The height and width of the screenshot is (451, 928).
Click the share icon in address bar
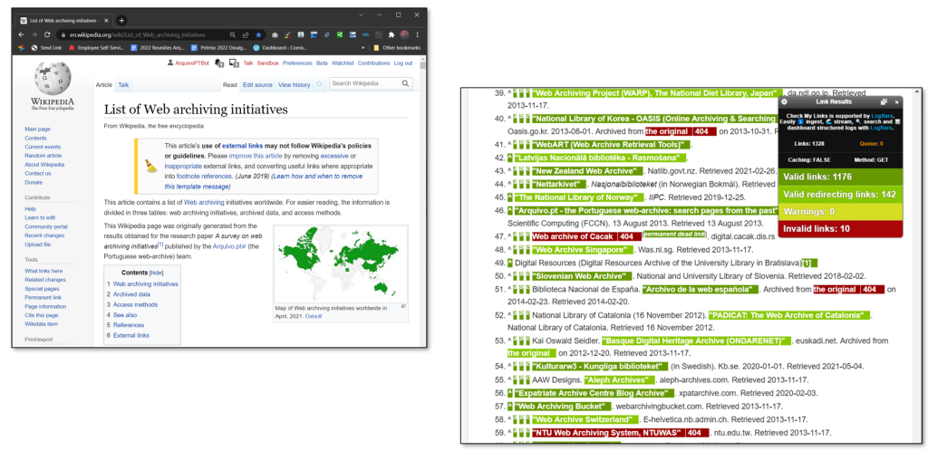click(246, 35)
